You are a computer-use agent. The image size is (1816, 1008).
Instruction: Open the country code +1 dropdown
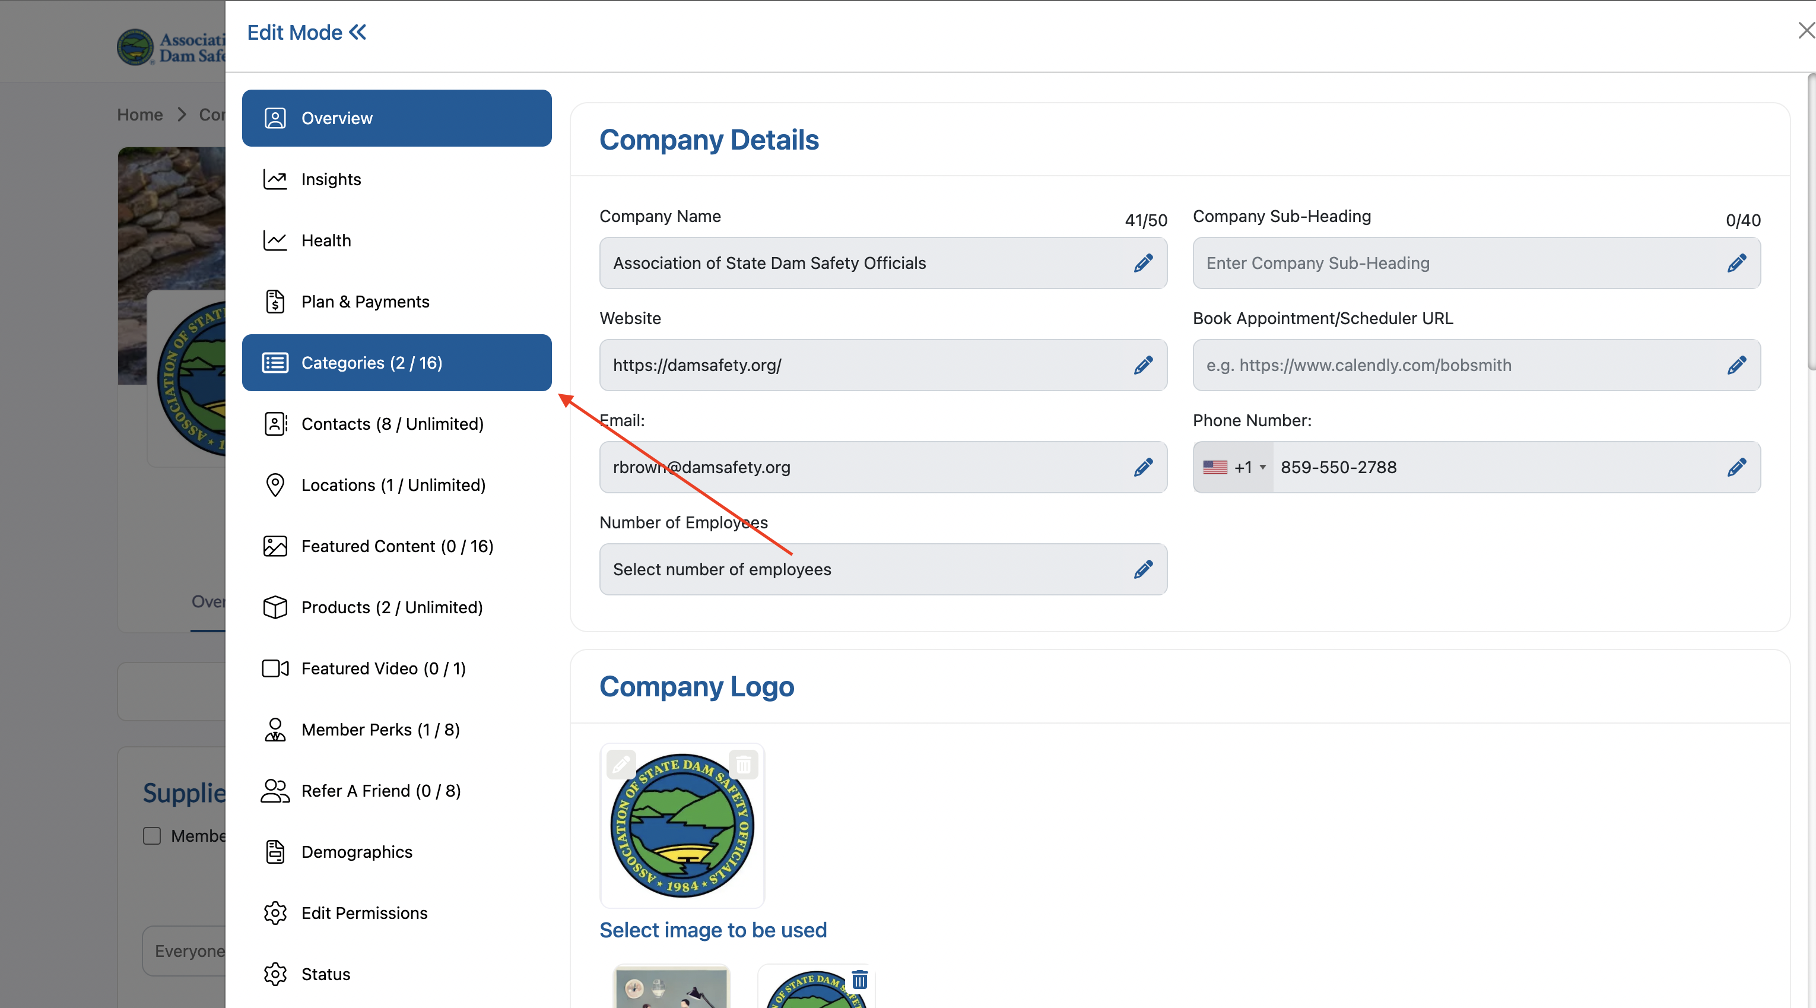point(1234,467)
